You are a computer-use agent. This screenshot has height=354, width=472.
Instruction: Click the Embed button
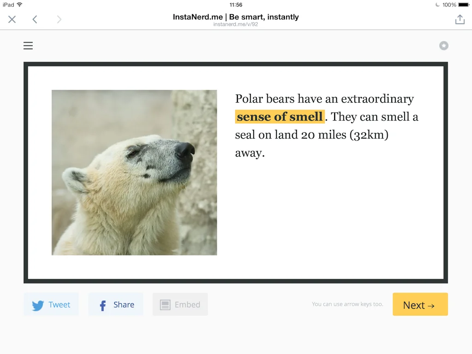coord(180,304)
